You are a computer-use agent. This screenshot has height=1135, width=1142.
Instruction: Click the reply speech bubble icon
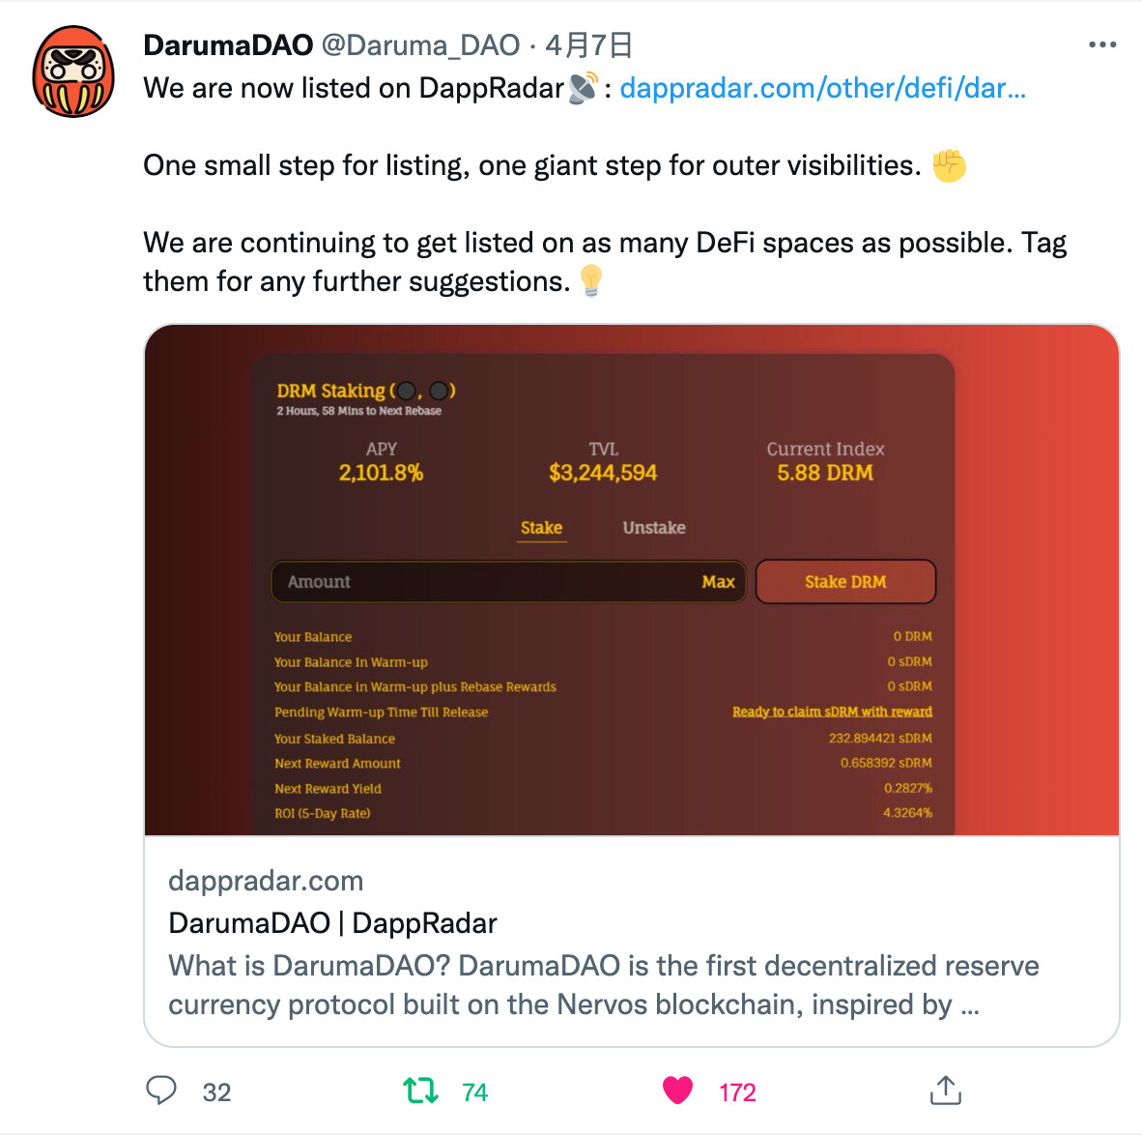161,1091
